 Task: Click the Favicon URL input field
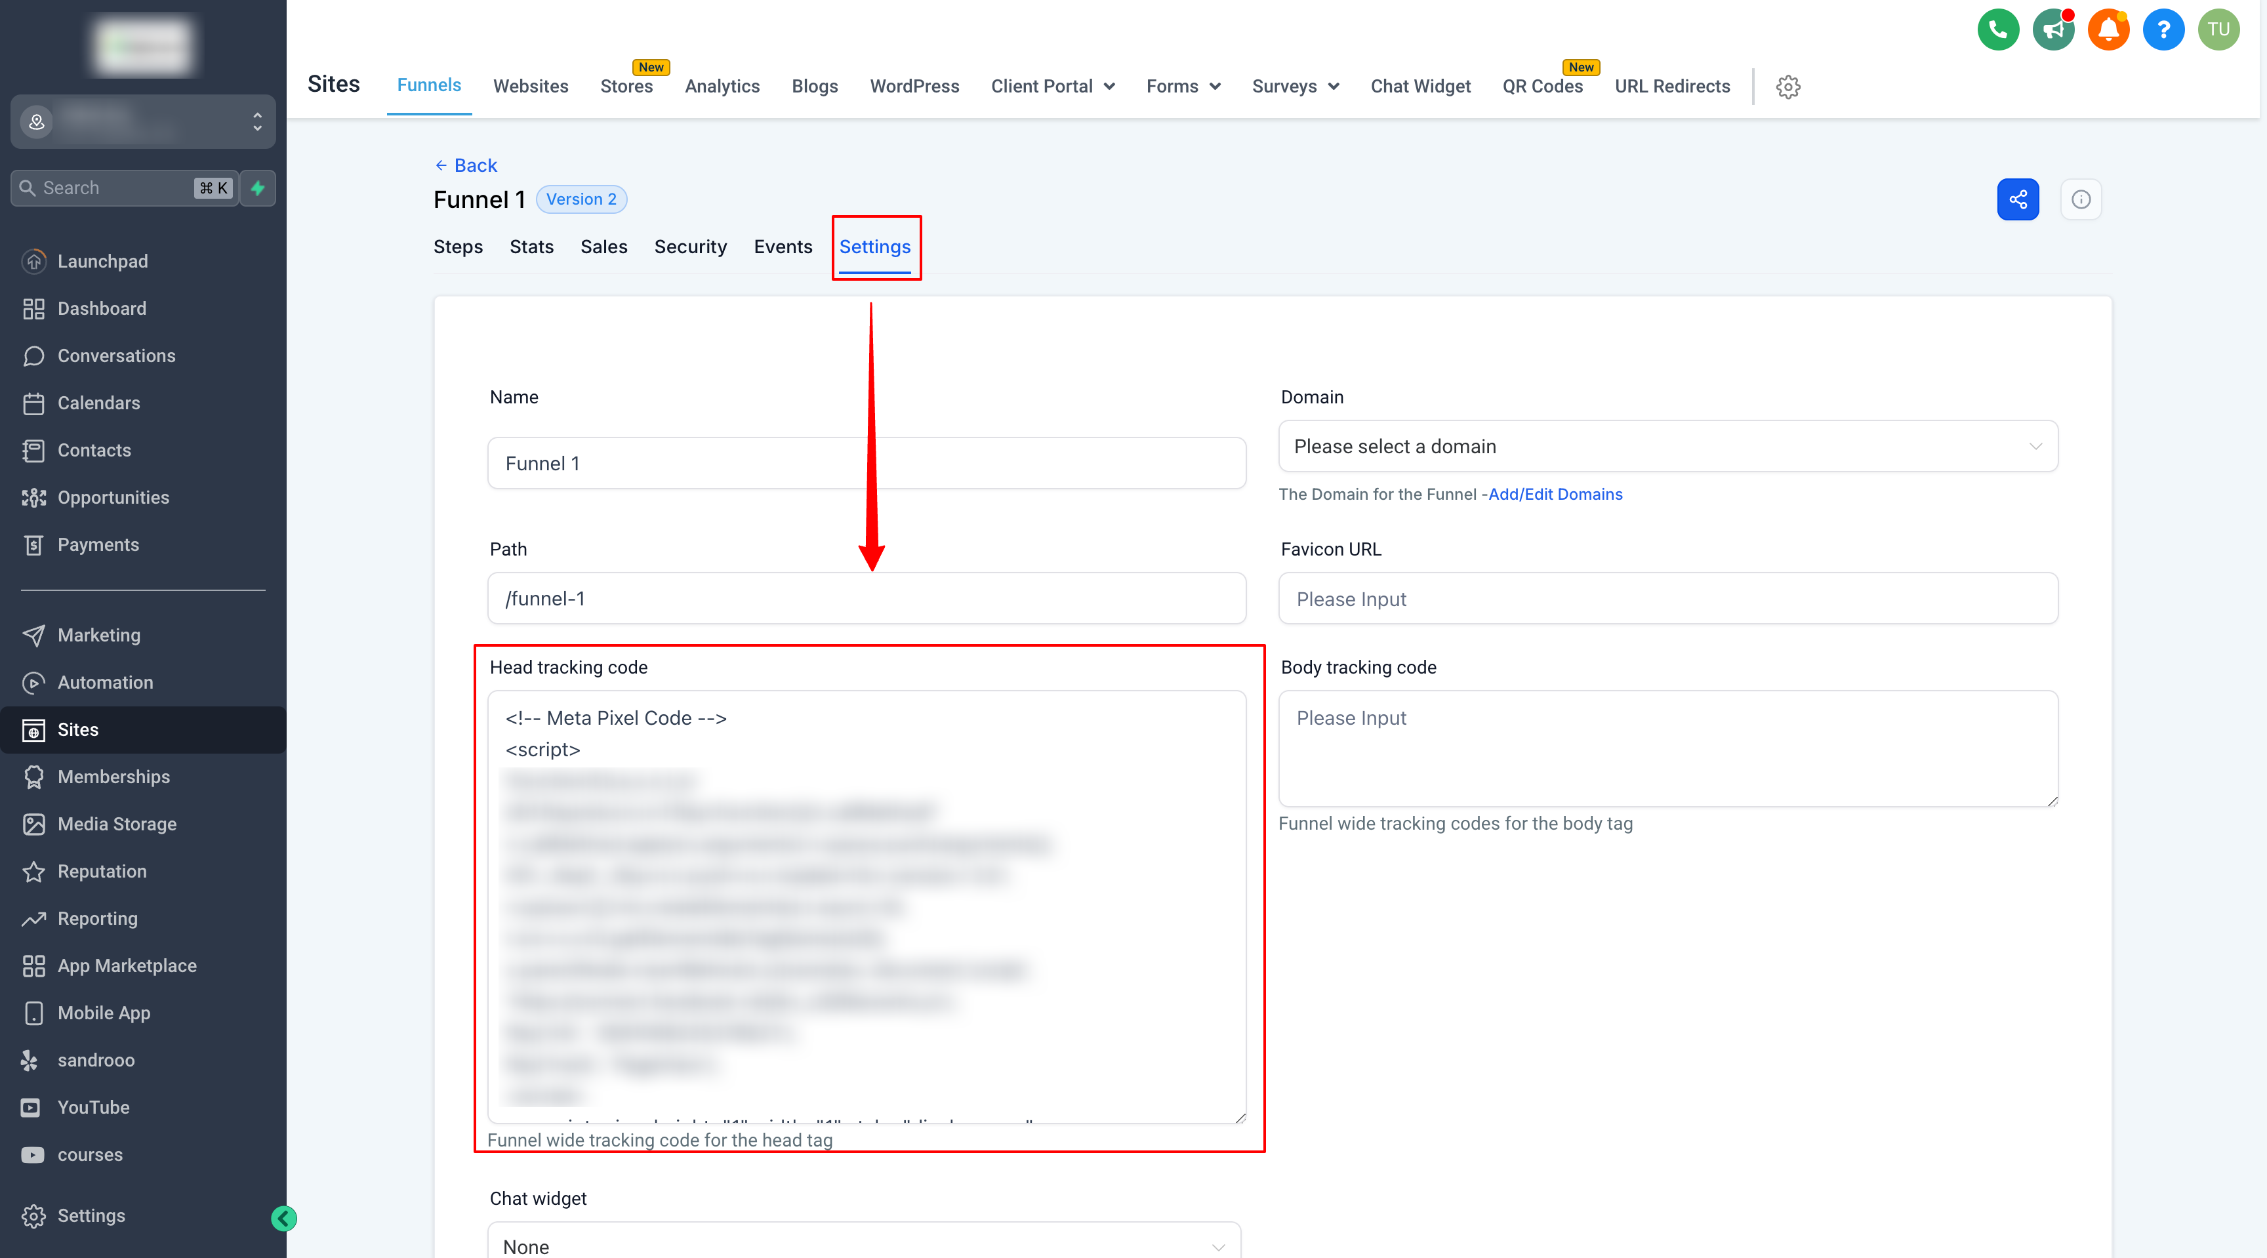pyautogui.click(x=1667, y=599)
